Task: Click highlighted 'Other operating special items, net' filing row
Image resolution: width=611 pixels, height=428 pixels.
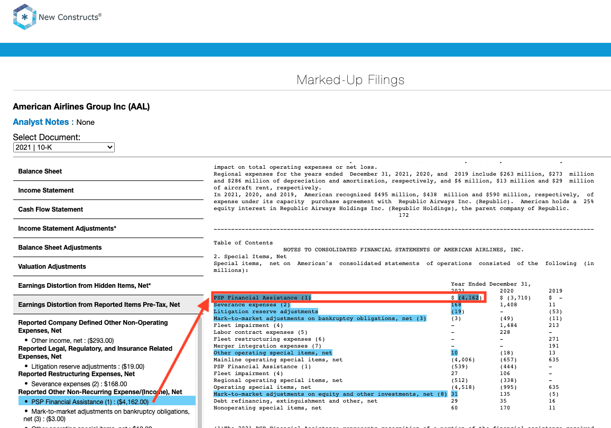Action: click(x=273, y=353)
